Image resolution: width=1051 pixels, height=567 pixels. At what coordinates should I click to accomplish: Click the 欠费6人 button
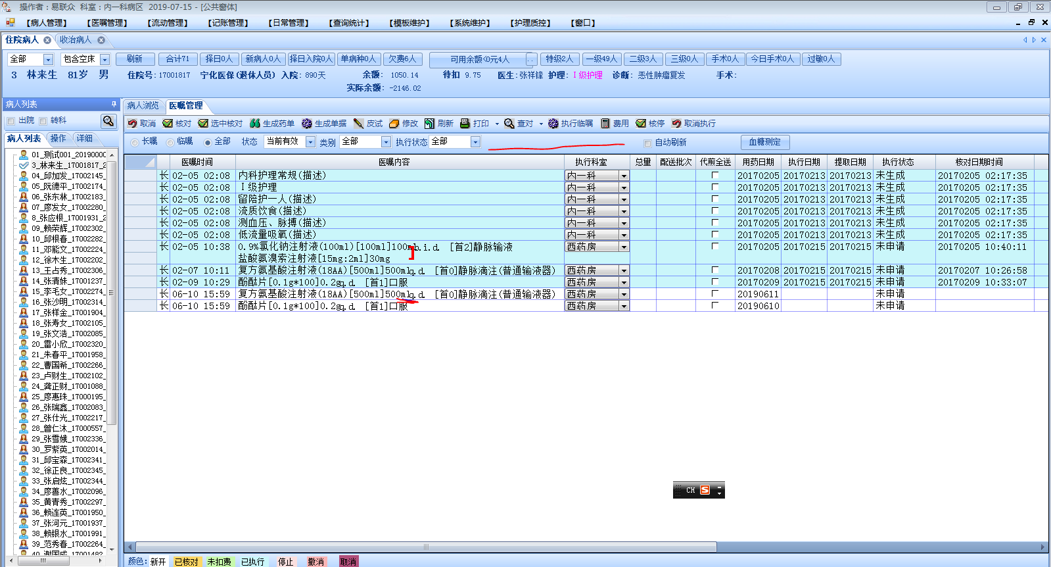click(x=402, y=59)
